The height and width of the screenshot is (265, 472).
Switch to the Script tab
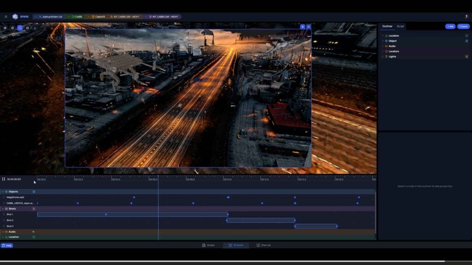tap(400, 26)
